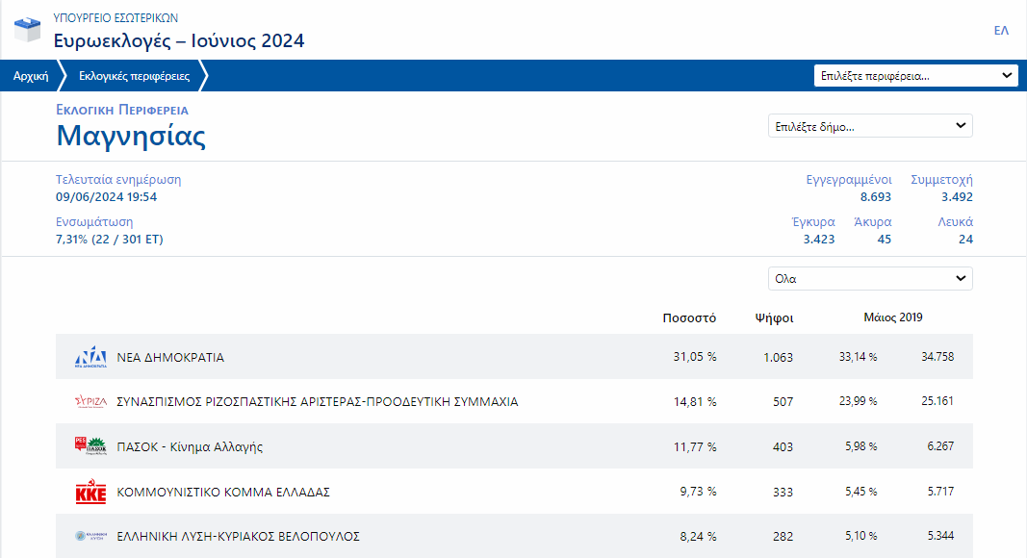This screenshot has height=558, width=1027.
Task: Select ΣΥΝΑΣΠΙΣΜΟΣ ΡΙΖΟΣΠΑΣΤΙΚΗΣ ΑΡΙΣΤΕΡΑΣ party name
Action: point(317,401)
